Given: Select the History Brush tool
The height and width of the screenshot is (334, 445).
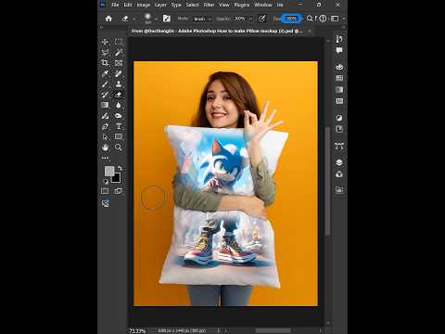Looking at the screenshot, I should (105, 95).
